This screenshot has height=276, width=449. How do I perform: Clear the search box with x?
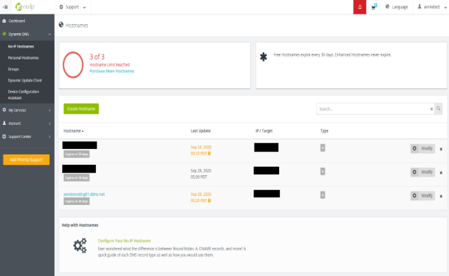[x=431, y=108]
